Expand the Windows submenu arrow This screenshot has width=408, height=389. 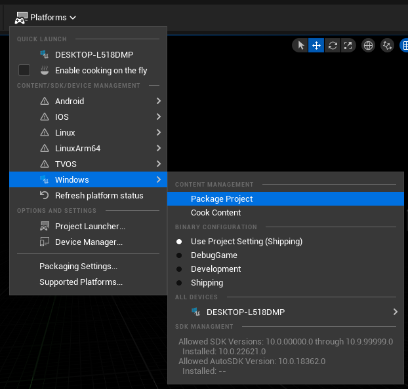[x=159, y=179]
